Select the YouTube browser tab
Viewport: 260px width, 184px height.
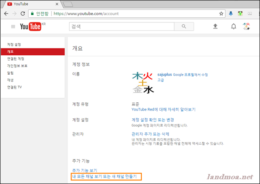click(32, 4)
